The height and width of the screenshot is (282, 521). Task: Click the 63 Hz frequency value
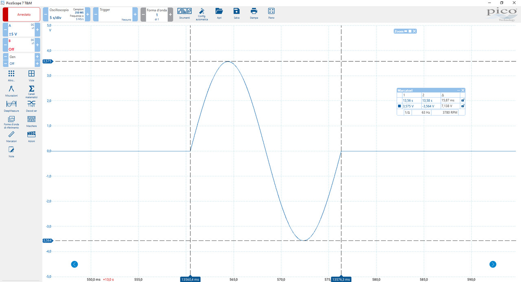pos(425,112)
